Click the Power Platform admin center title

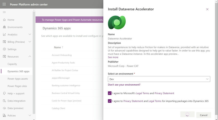click(x=29, y=4)
